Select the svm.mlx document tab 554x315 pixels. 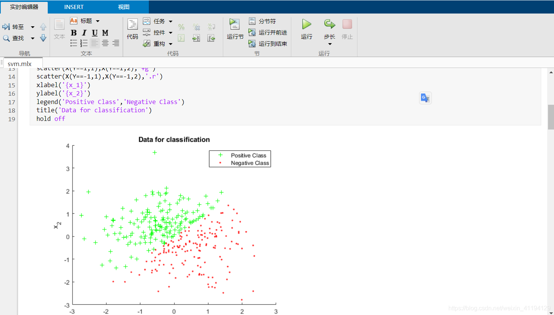20,63
